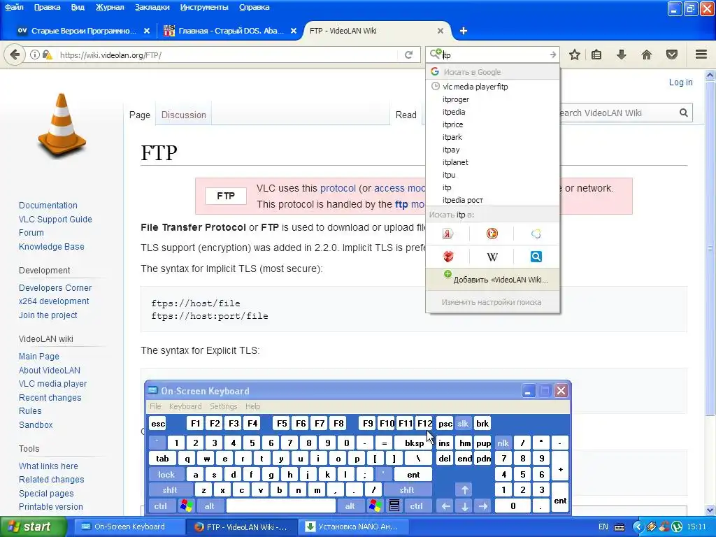
Task: Search with the DuckDuckGo engine icon
Action: click(x=492, y=234)
